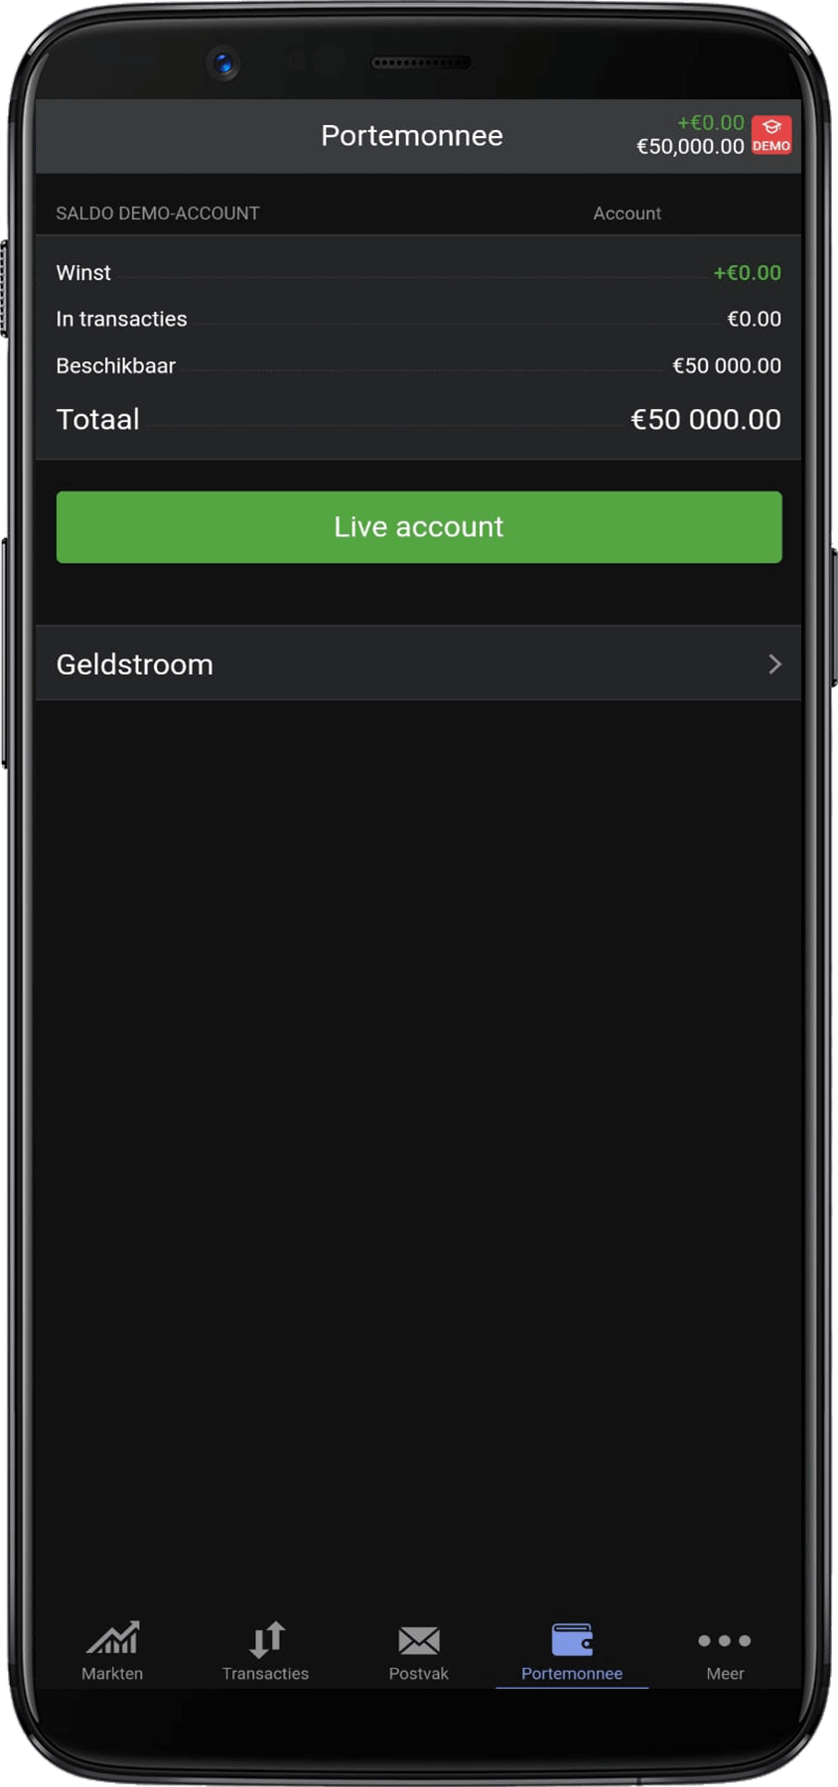
Task: Expand the Geldstroom chevron arrow
Action: (x=775, y=664)
